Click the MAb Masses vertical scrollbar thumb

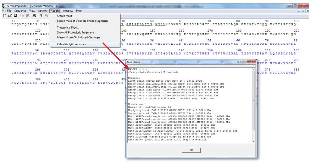click(x=253, y=100)
